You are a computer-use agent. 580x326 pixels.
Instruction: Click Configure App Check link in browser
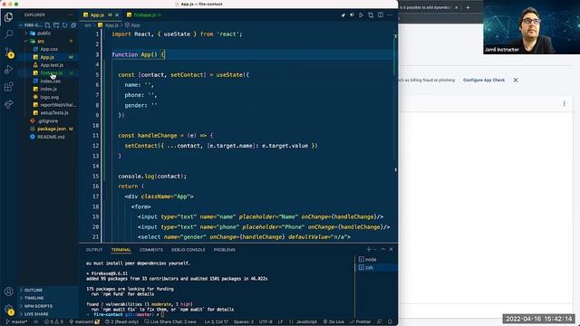coord(484,80)
